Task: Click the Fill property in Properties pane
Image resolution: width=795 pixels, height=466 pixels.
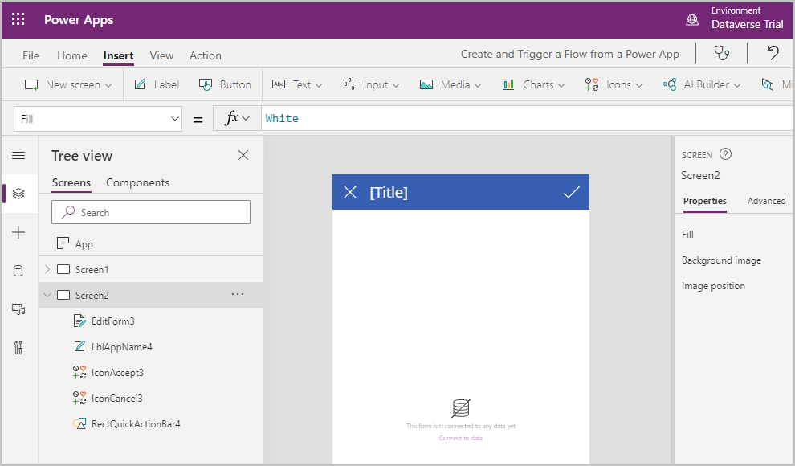Action: (687, 235)
